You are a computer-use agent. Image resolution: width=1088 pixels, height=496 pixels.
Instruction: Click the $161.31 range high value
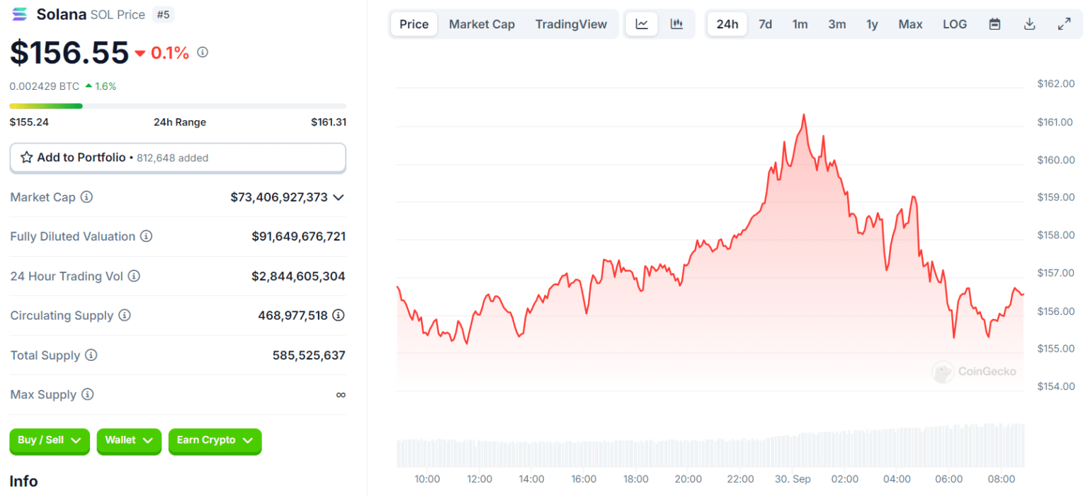329,122
